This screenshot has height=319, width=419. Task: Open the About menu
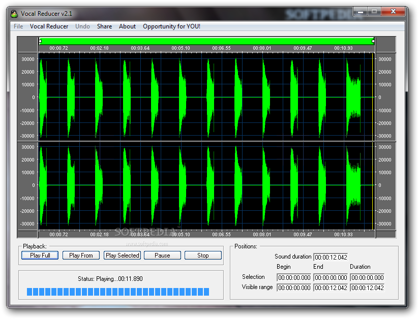(127, 26)
